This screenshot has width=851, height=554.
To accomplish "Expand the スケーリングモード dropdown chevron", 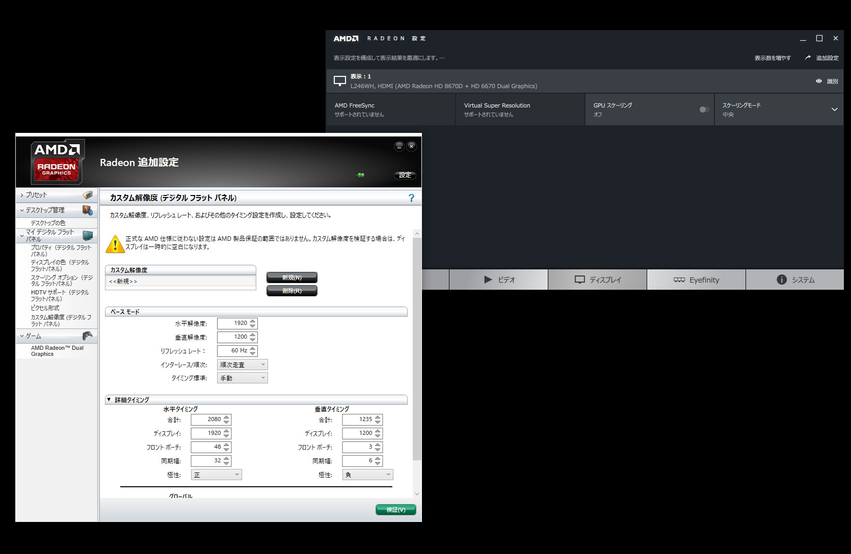I will click(x=835, y=109).
